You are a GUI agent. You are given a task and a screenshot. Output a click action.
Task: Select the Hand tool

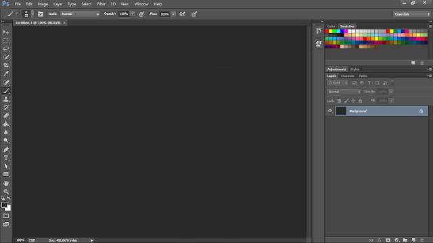pyautogui.click(x=6, y=183)
